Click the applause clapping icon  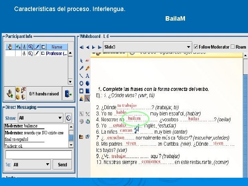click(23, 90)
